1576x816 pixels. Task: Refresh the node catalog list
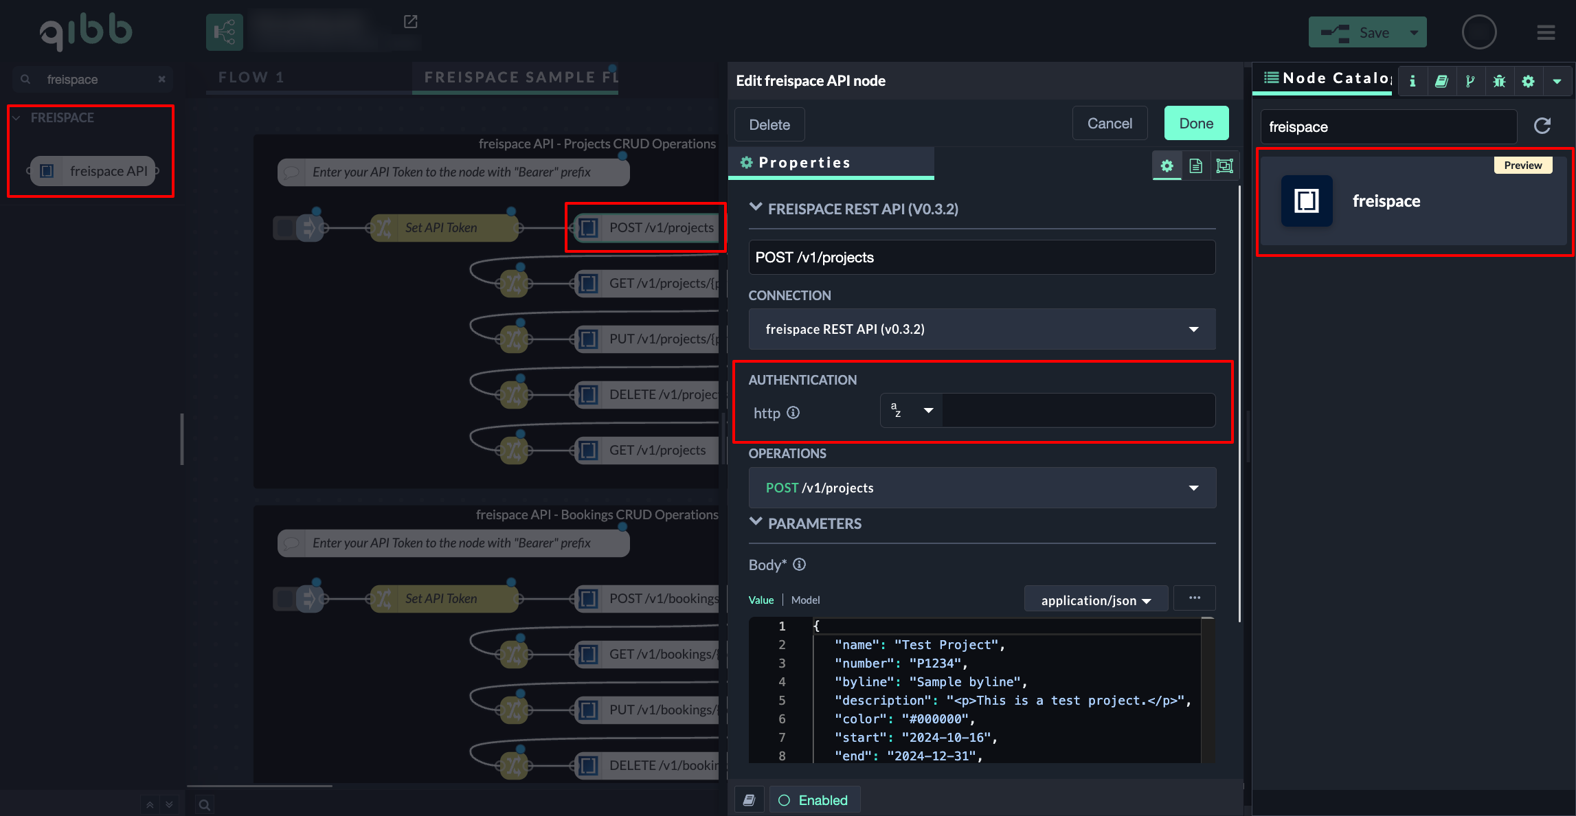tap(1542, 126)
